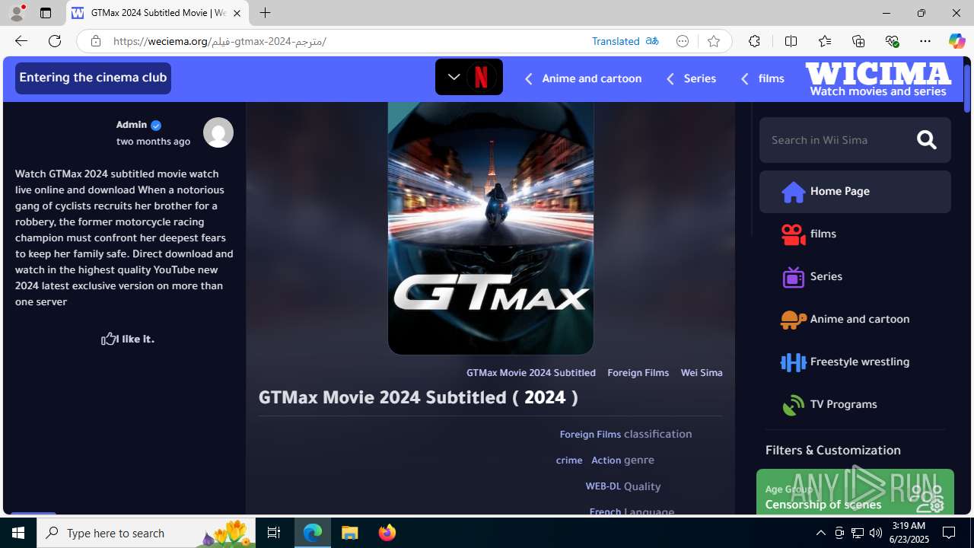Open the crime genre link
974x548 pixels.
click(569, 460)
